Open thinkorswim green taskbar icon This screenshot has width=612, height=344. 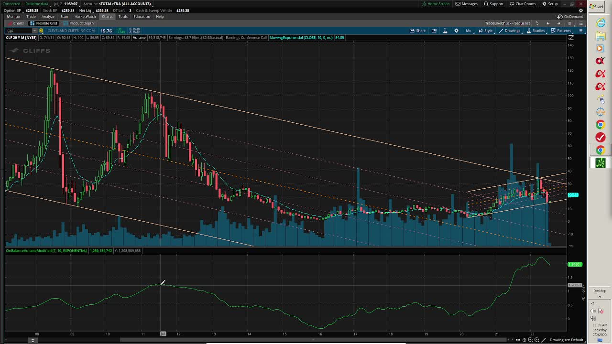tap(601, 163)
